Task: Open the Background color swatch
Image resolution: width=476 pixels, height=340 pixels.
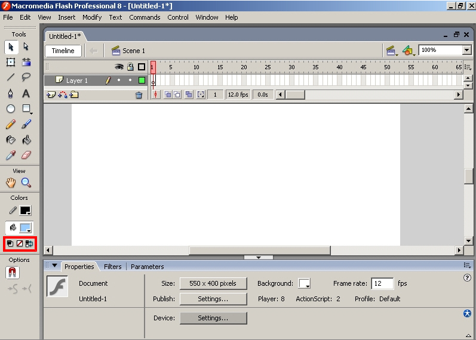Action: tap(304, 283)
